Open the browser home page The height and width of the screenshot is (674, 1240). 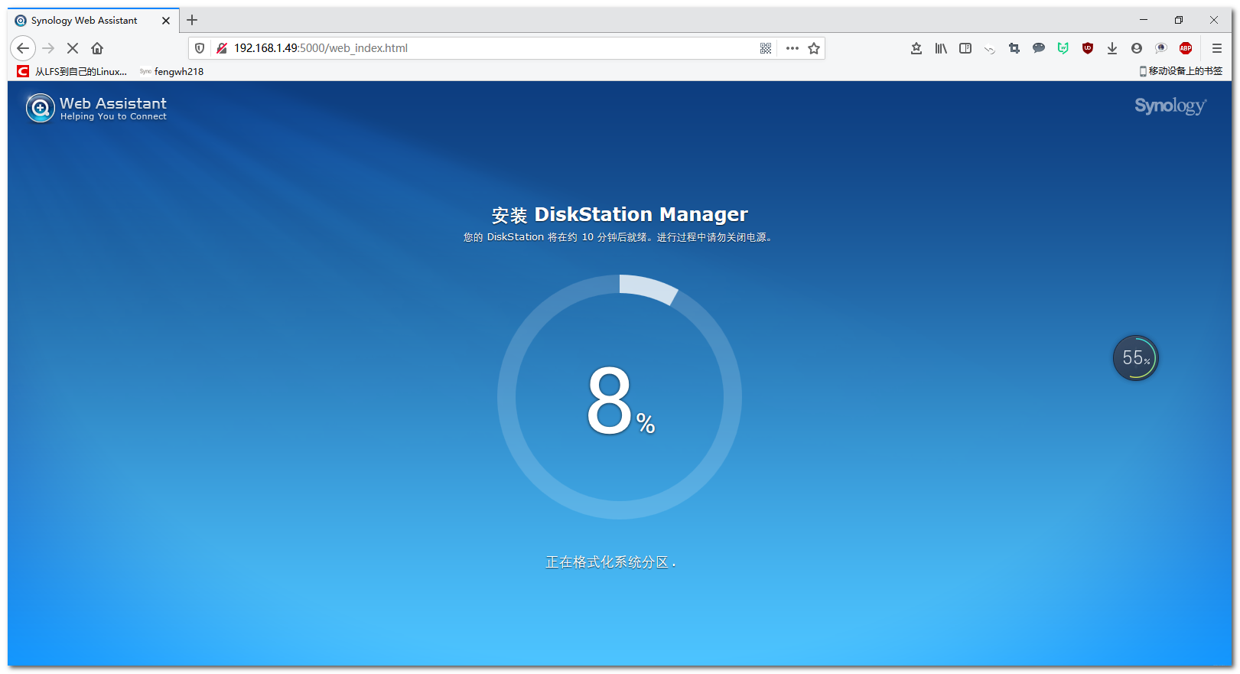97,48
